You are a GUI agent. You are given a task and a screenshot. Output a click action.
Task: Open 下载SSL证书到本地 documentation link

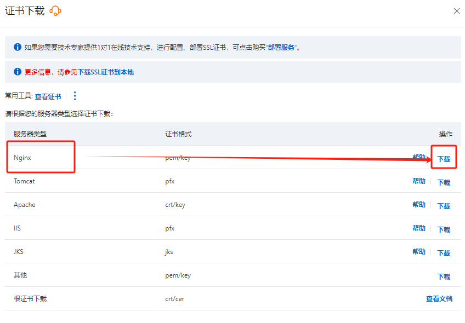105,72
